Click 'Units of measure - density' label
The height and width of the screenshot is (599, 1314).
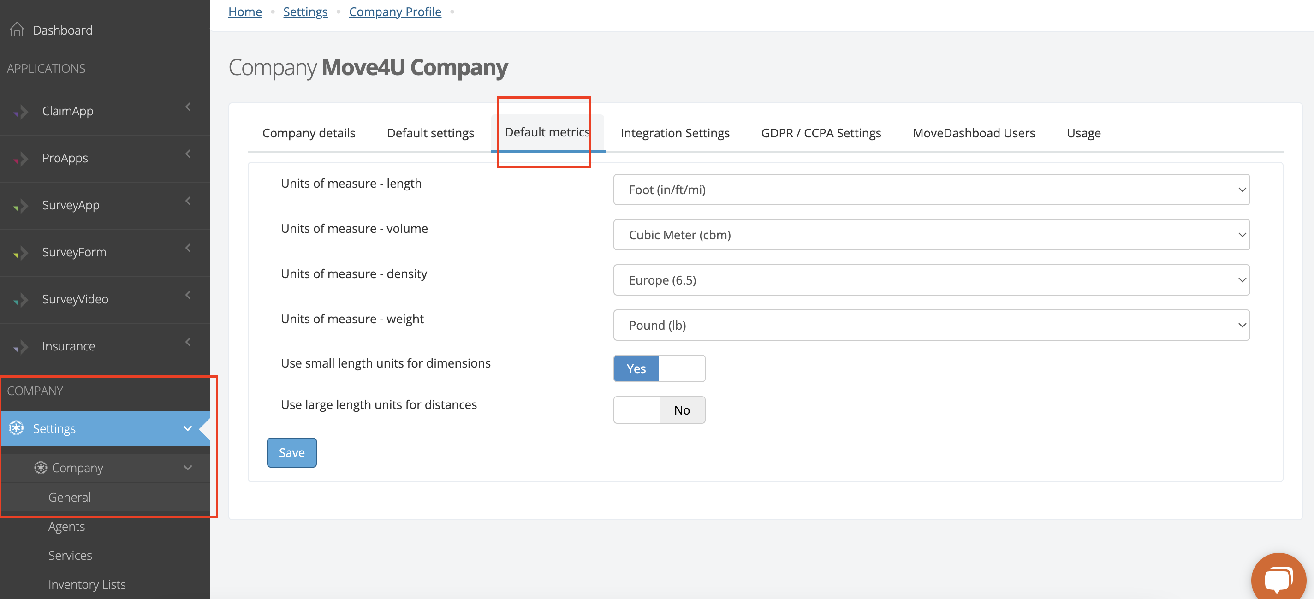coord(354,274)
